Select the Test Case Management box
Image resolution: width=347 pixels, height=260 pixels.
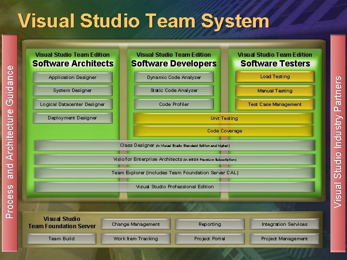coord(275,104)
